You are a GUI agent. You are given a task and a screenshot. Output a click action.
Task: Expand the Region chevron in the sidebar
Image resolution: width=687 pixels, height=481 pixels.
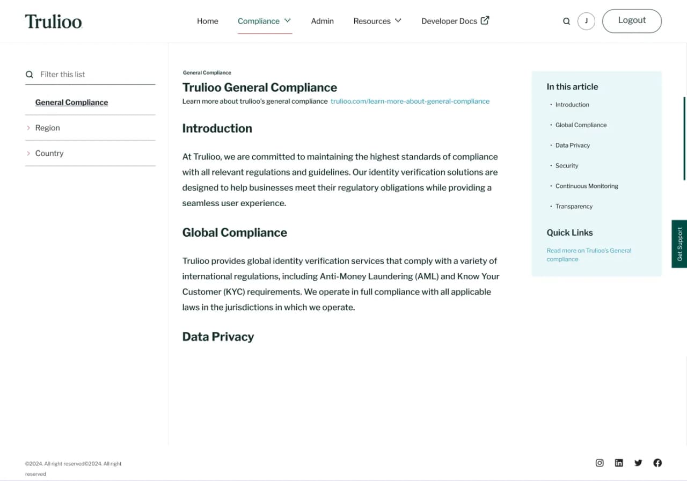click(x=28, y=128)
